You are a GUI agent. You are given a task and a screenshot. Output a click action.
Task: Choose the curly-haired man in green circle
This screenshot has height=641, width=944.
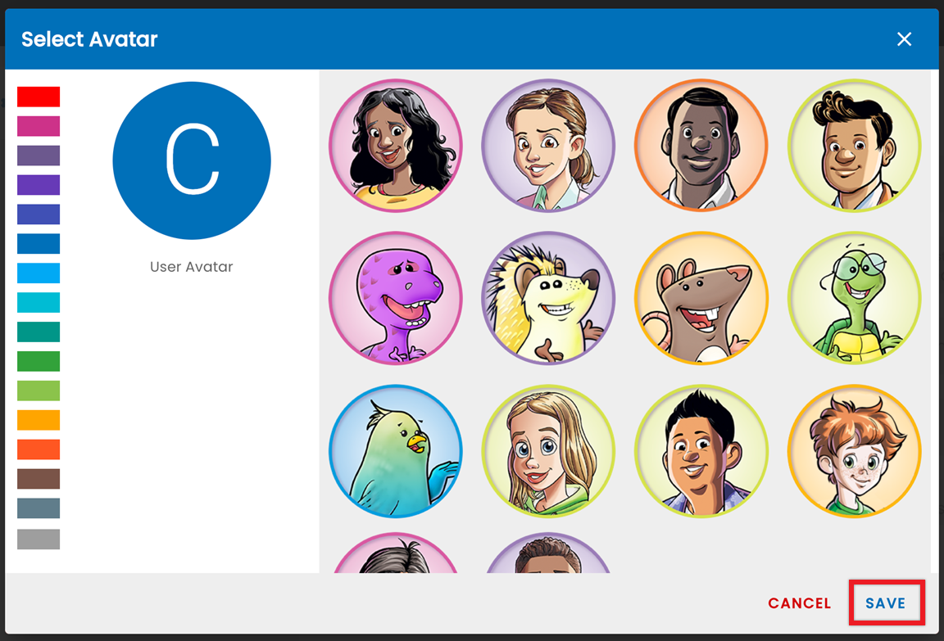pos(855,146)
